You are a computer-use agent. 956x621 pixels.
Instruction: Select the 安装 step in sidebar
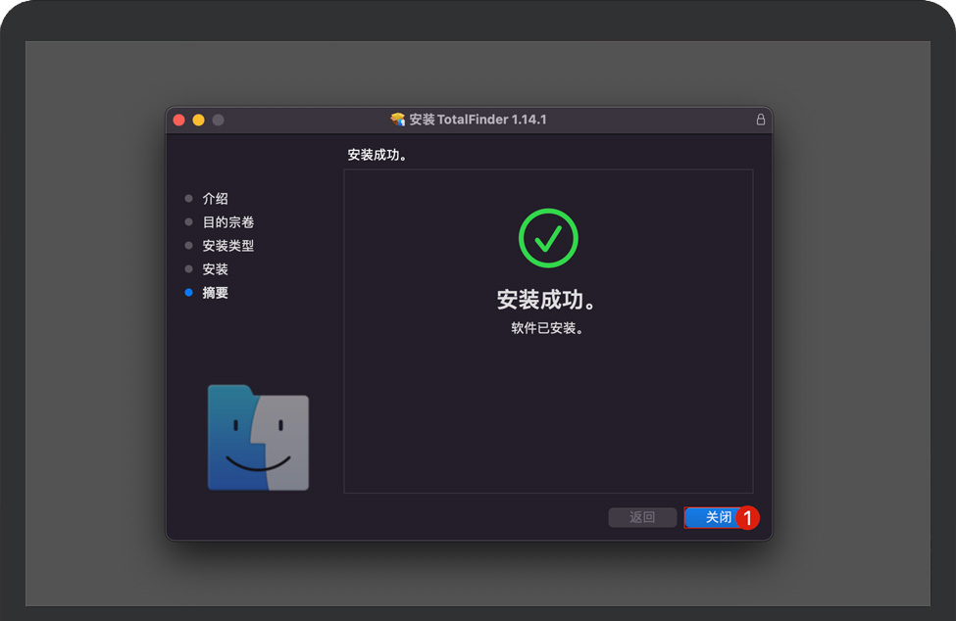pos(215,269)
